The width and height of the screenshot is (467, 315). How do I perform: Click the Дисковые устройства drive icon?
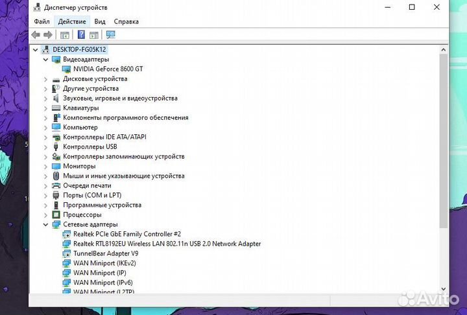pos(56,79)
